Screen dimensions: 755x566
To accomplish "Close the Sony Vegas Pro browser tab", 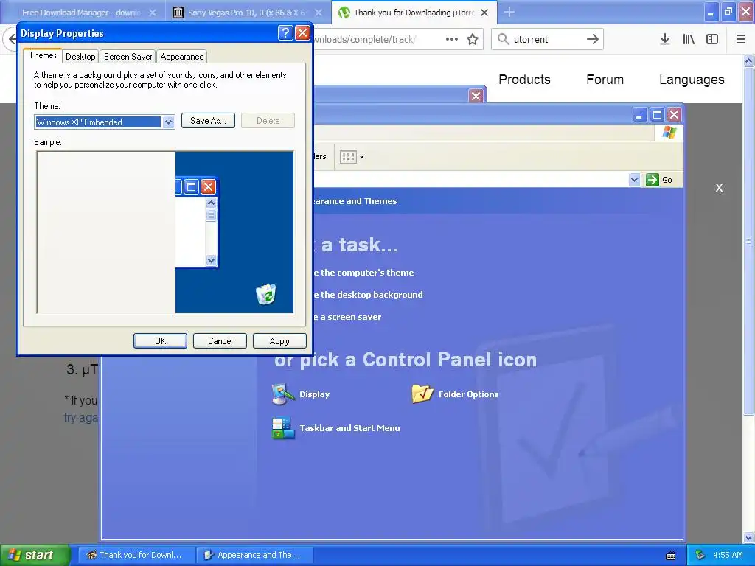I will [319, 13].
